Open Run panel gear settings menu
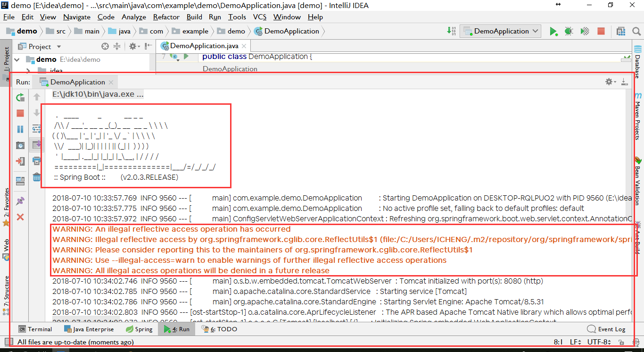The image size is (644, 352). [611, 82]
